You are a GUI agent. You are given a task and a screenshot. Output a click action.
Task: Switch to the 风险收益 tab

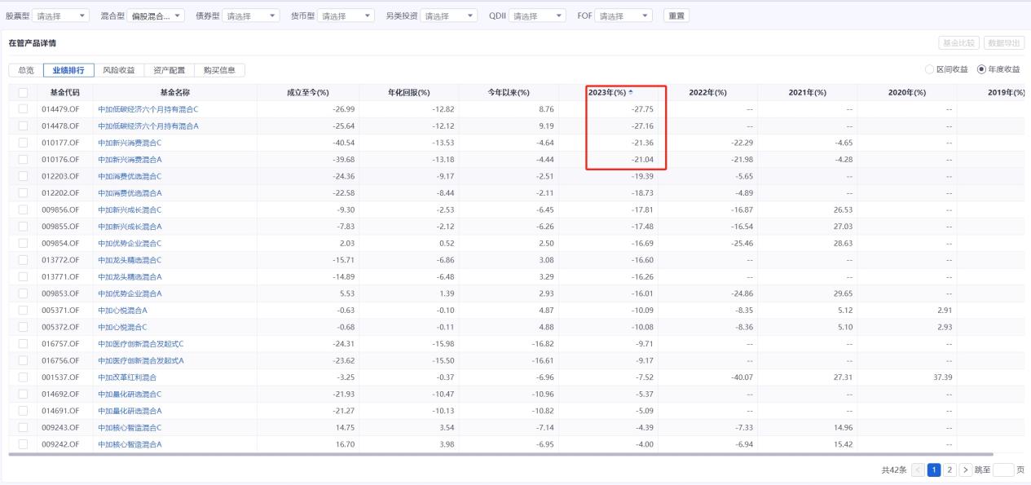click(x=119, y=71)
